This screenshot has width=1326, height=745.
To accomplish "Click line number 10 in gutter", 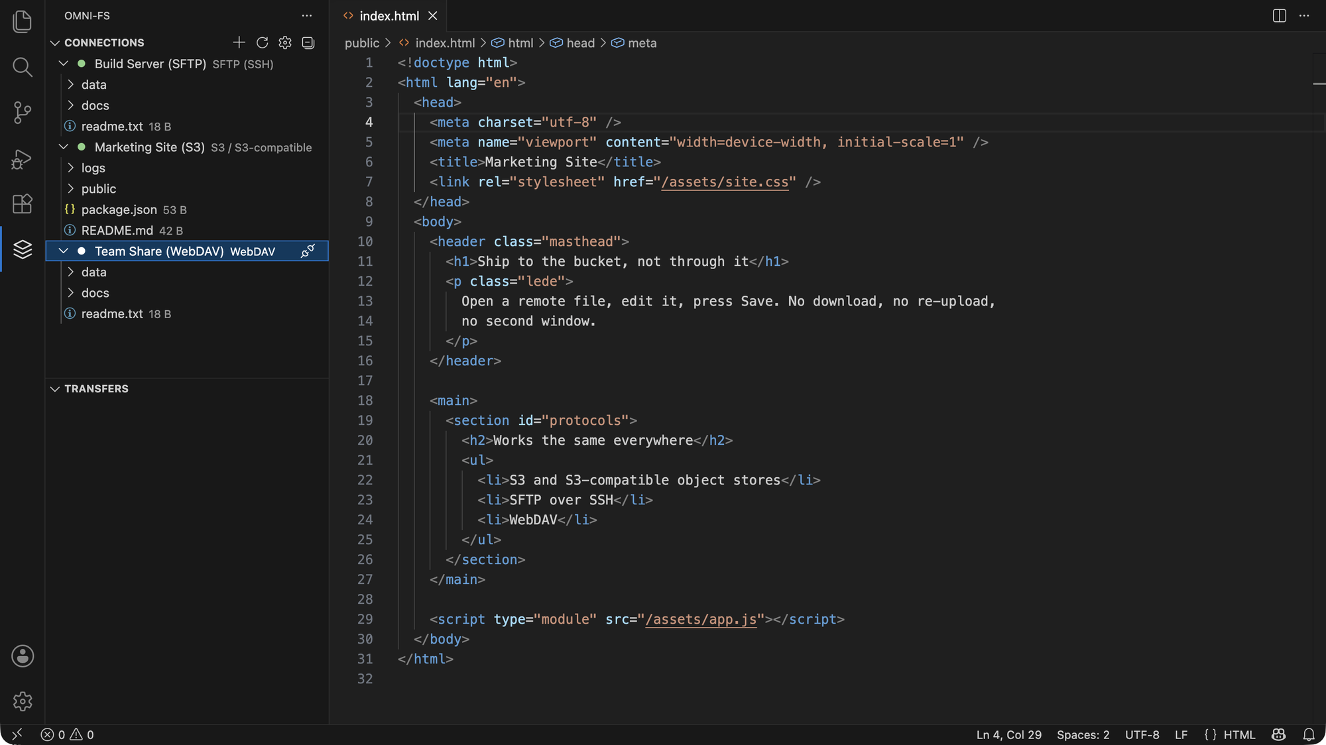I will tap(365, 241).
